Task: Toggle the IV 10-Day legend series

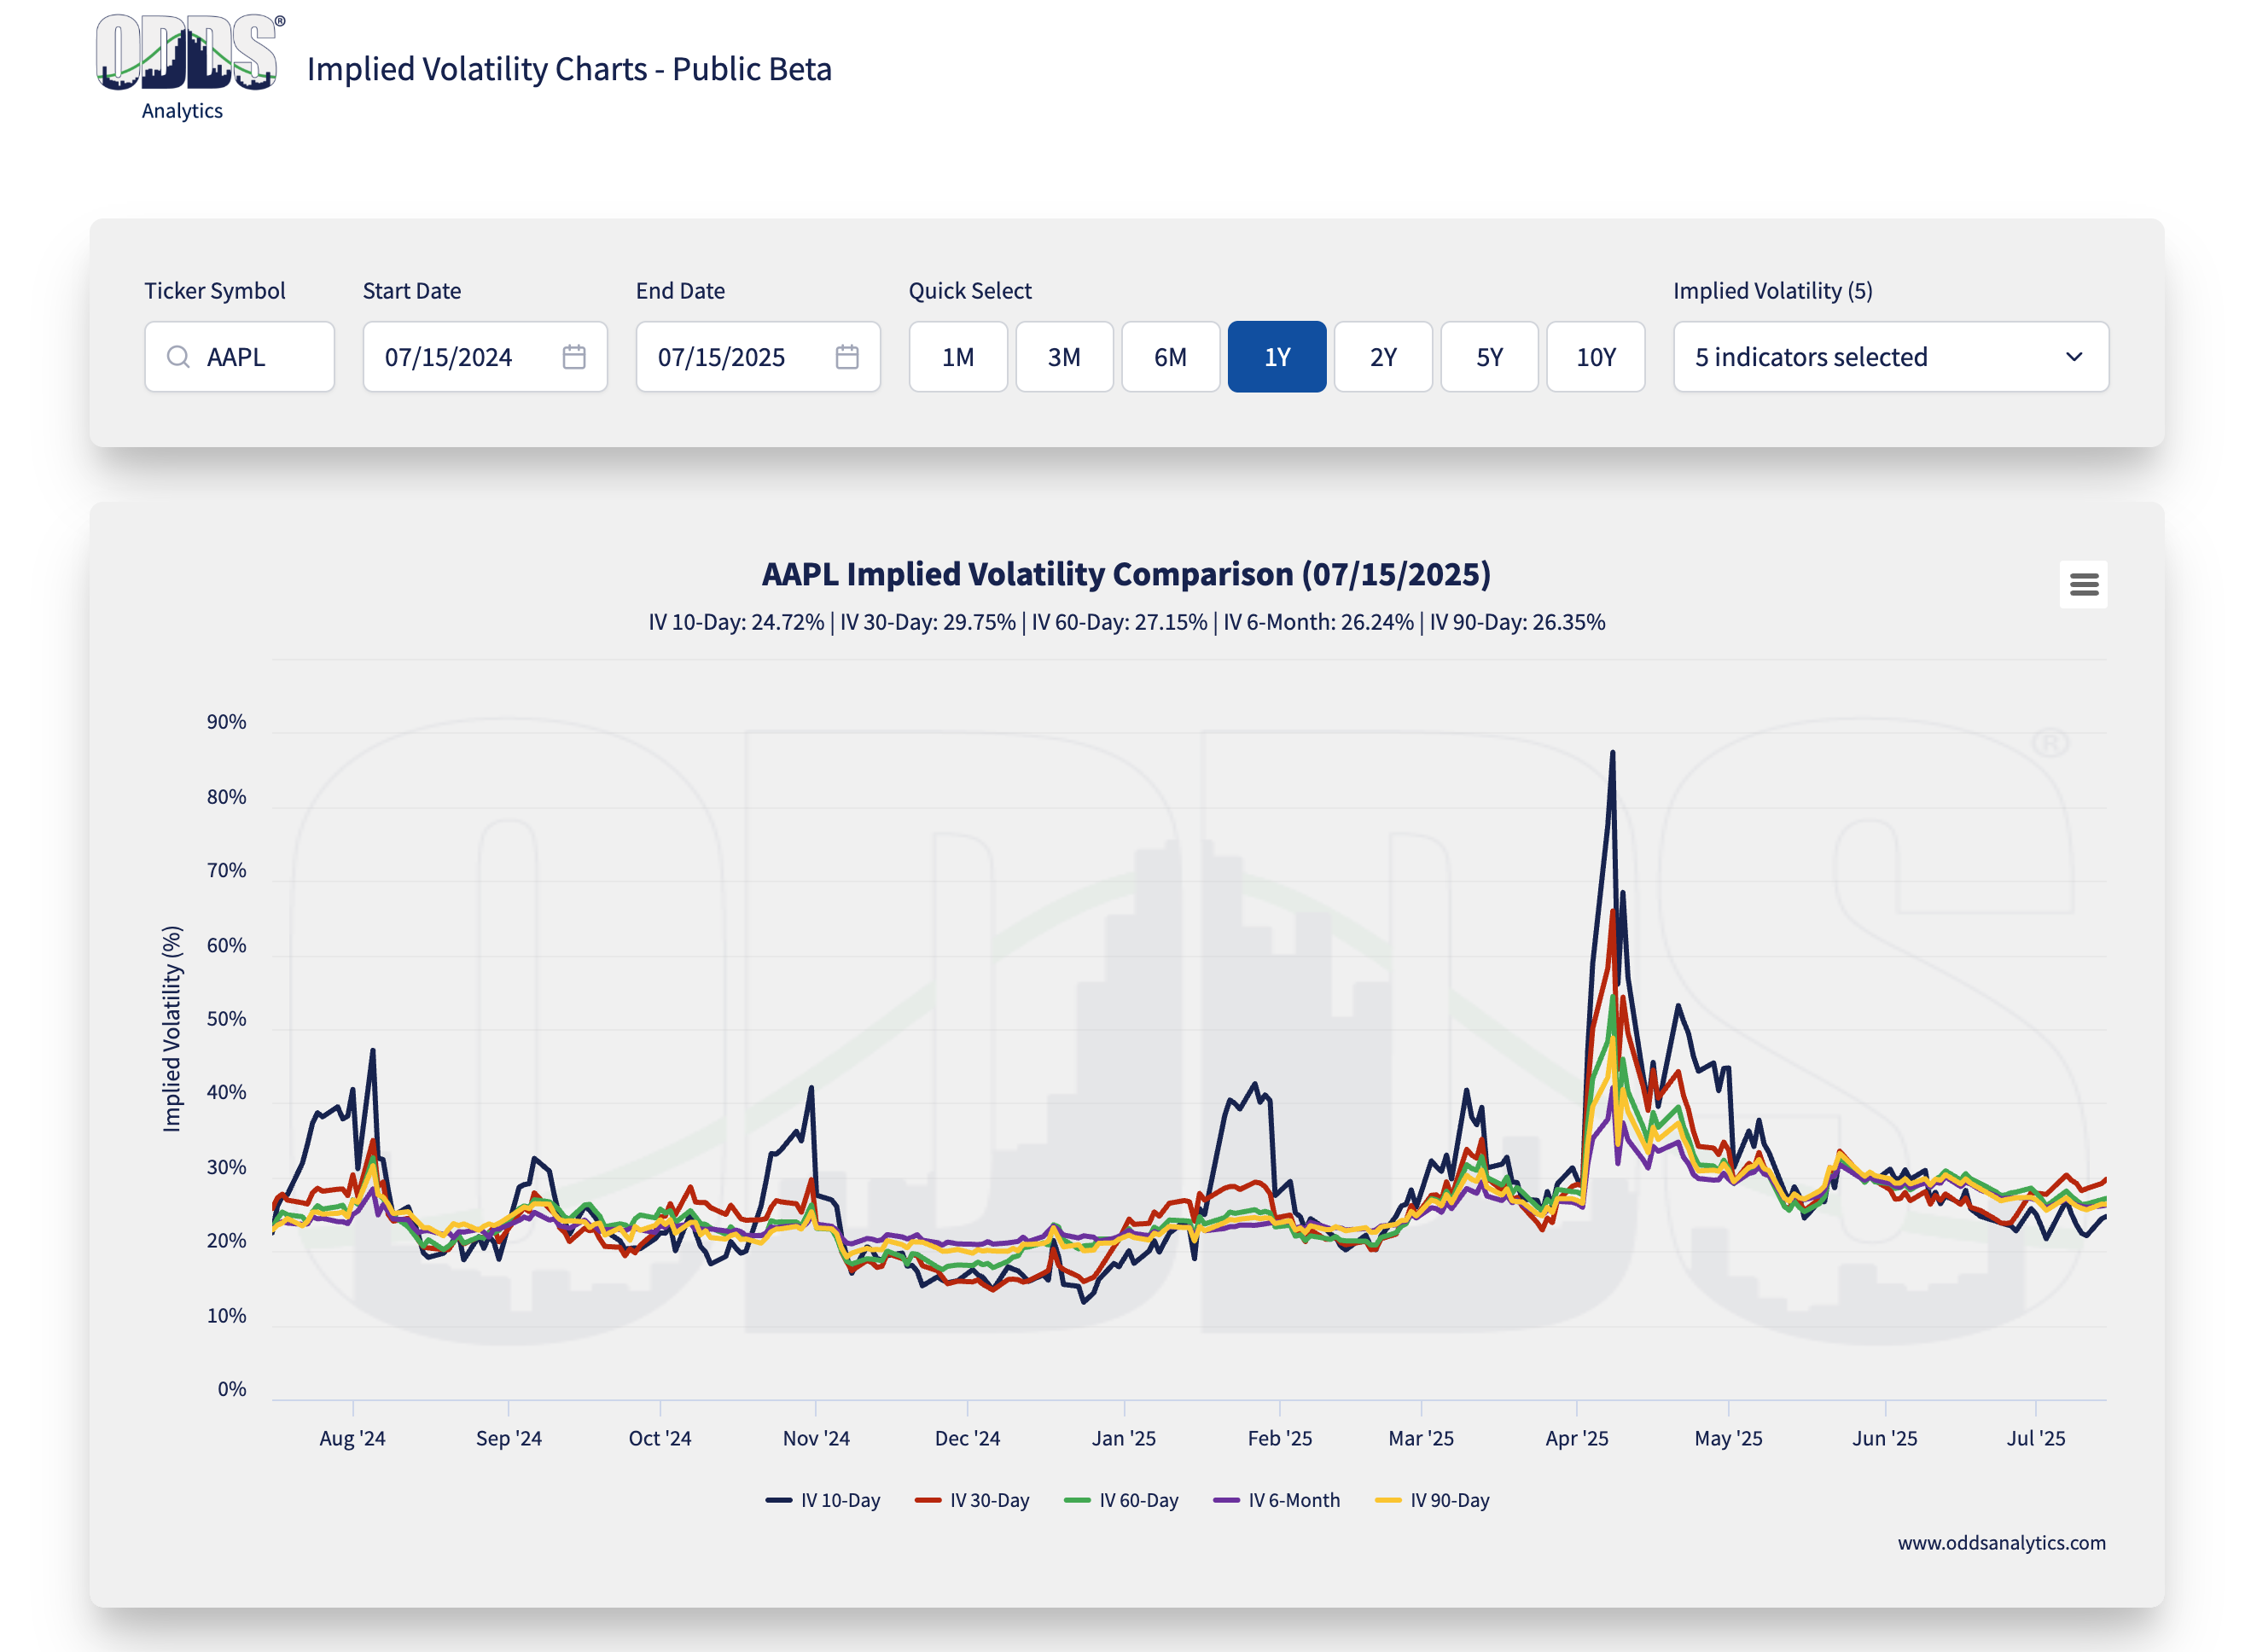Action: coord(823,1500)
